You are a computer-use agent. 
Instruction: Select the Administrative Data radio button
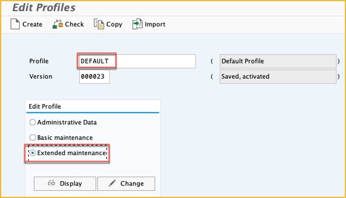click(32, 122)
